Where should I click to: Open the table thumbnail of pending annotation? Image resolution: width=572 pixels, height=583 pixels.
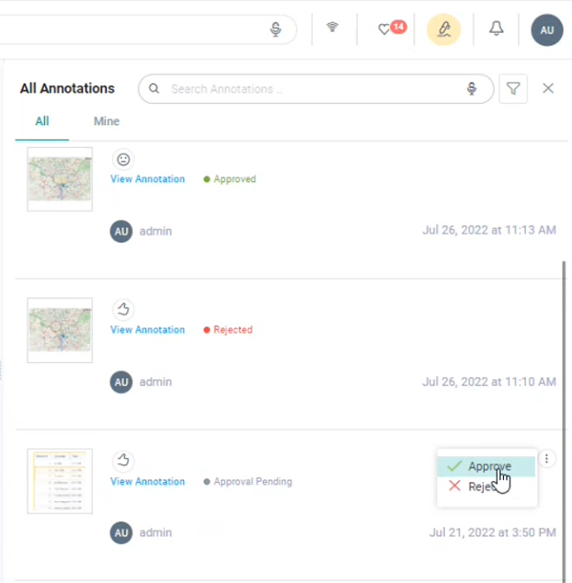tap(60, 481)
